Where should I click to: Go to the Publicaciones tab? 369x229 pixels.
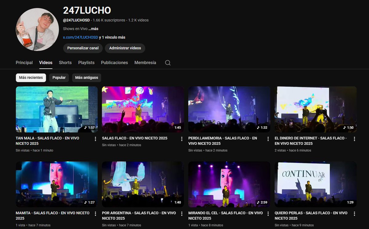point(114,63)
